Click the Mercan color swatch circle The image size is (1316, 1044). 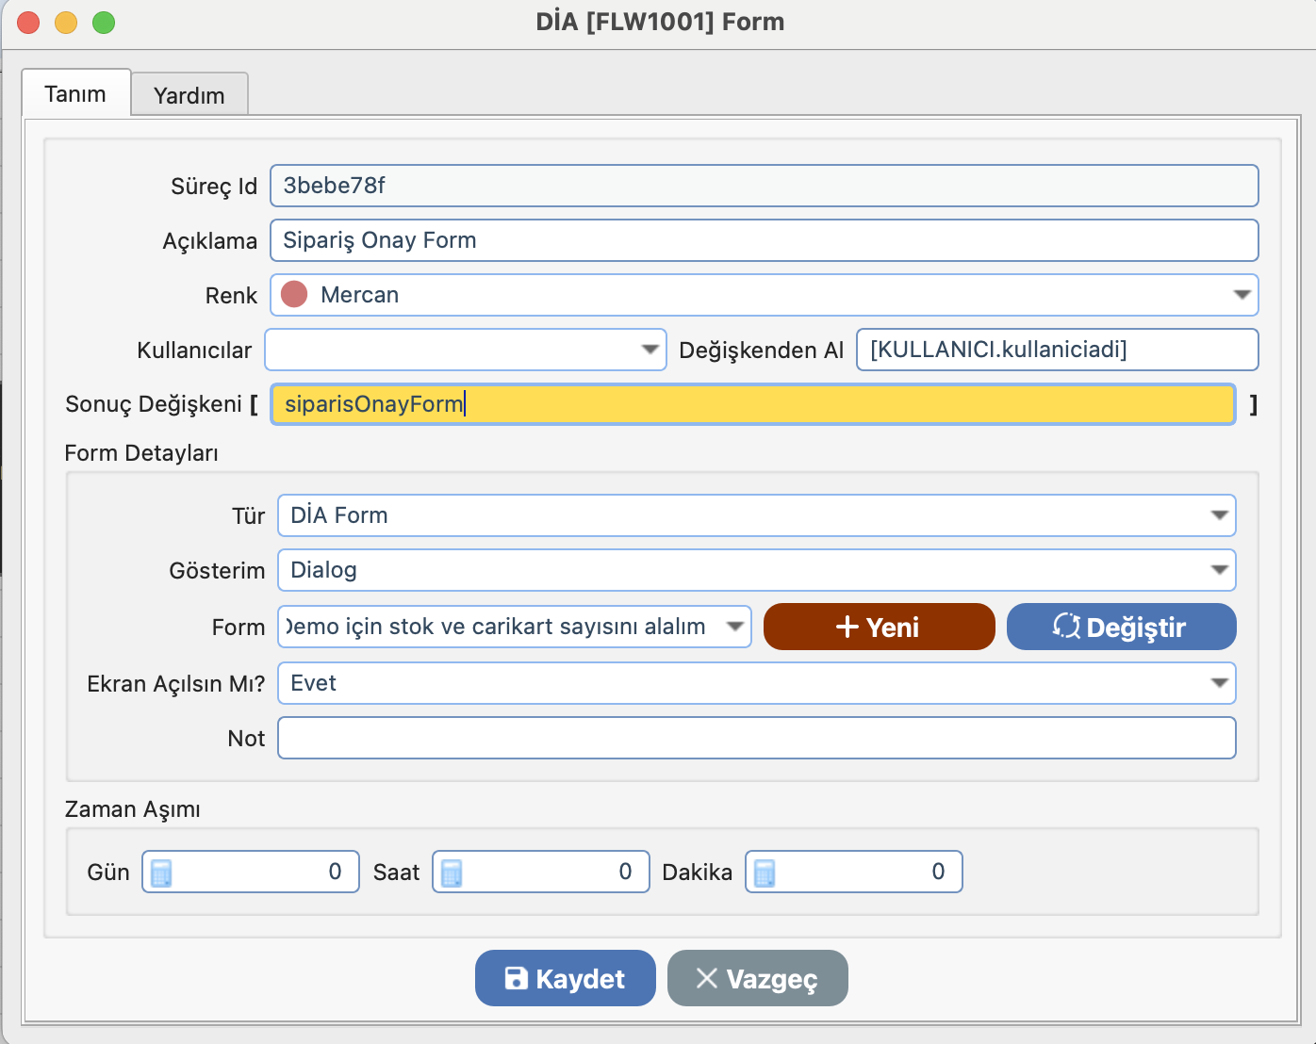(295, 295)
